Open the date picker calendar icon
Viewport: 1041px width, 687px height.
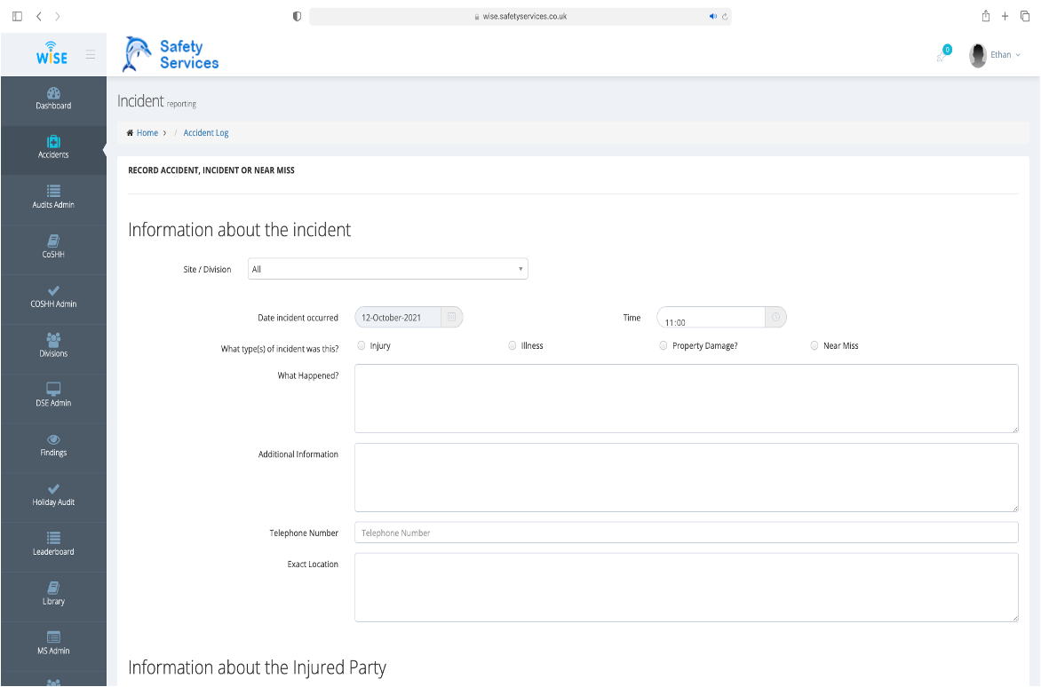pos(451,317)
